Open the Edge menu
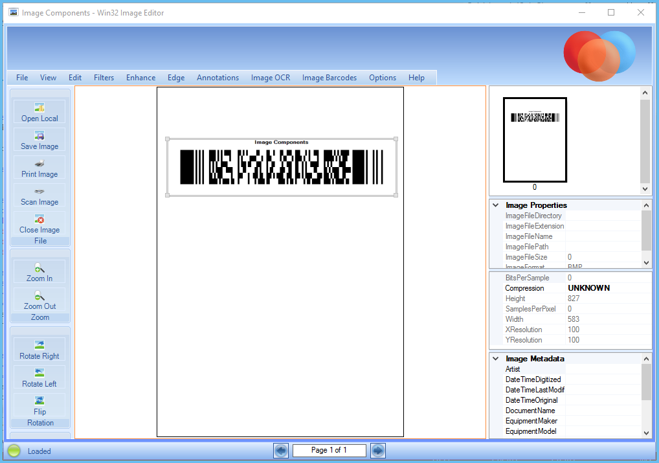The height and width of the screenshot is (463, 659). click(x=176, y=77)
